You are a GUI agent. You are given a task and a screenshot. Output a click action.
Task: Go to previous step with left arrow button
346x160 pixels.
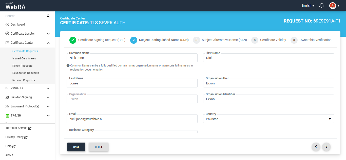pyautogui.click(x=316, y=147)
